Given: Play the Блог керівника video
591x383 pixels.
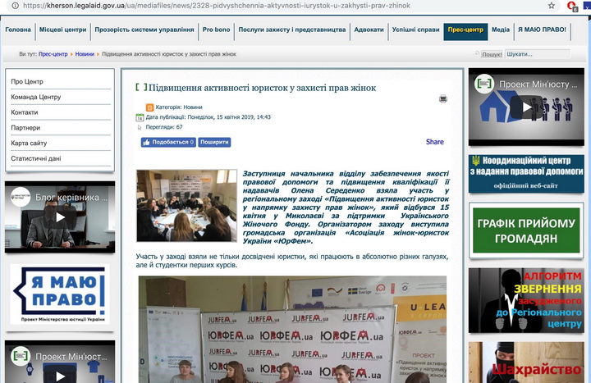Looking at the screenshot, I should pyautogui.click(x=60, y=217).
